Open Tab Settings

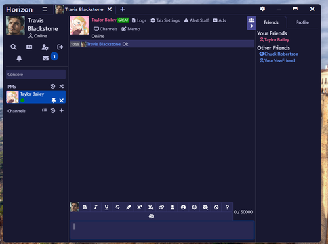165,20
